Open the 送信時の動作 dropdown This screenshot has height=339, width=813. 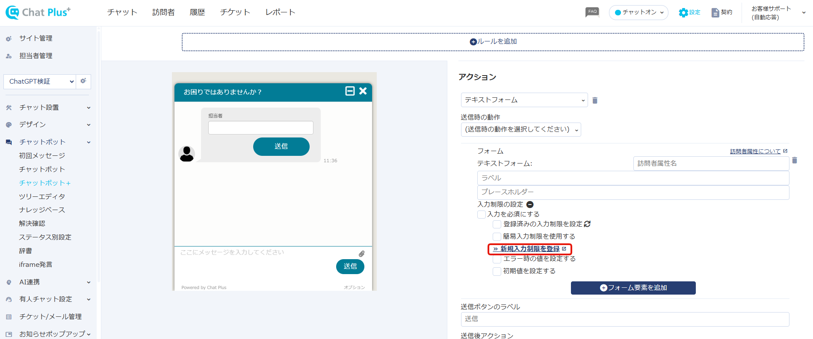pyautogui.click(x=521, y=129)
